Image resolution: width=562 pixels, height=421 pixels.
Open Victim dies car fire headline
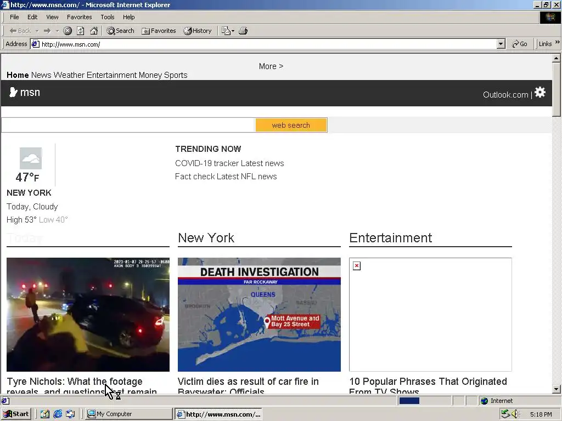(x=248, y=385)
